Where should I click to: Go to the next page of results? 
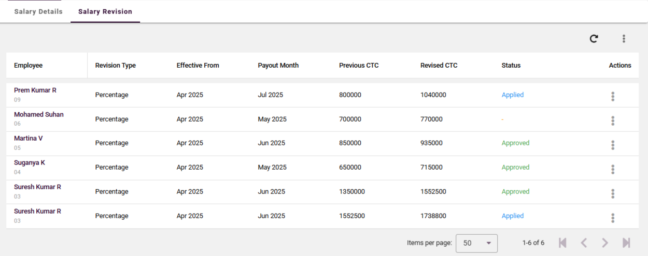click(605, 243)
